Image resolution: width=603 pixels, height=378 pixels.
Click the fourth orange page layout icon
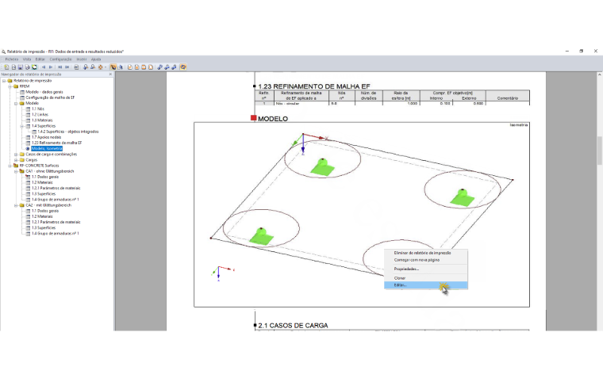coord(151,67)
